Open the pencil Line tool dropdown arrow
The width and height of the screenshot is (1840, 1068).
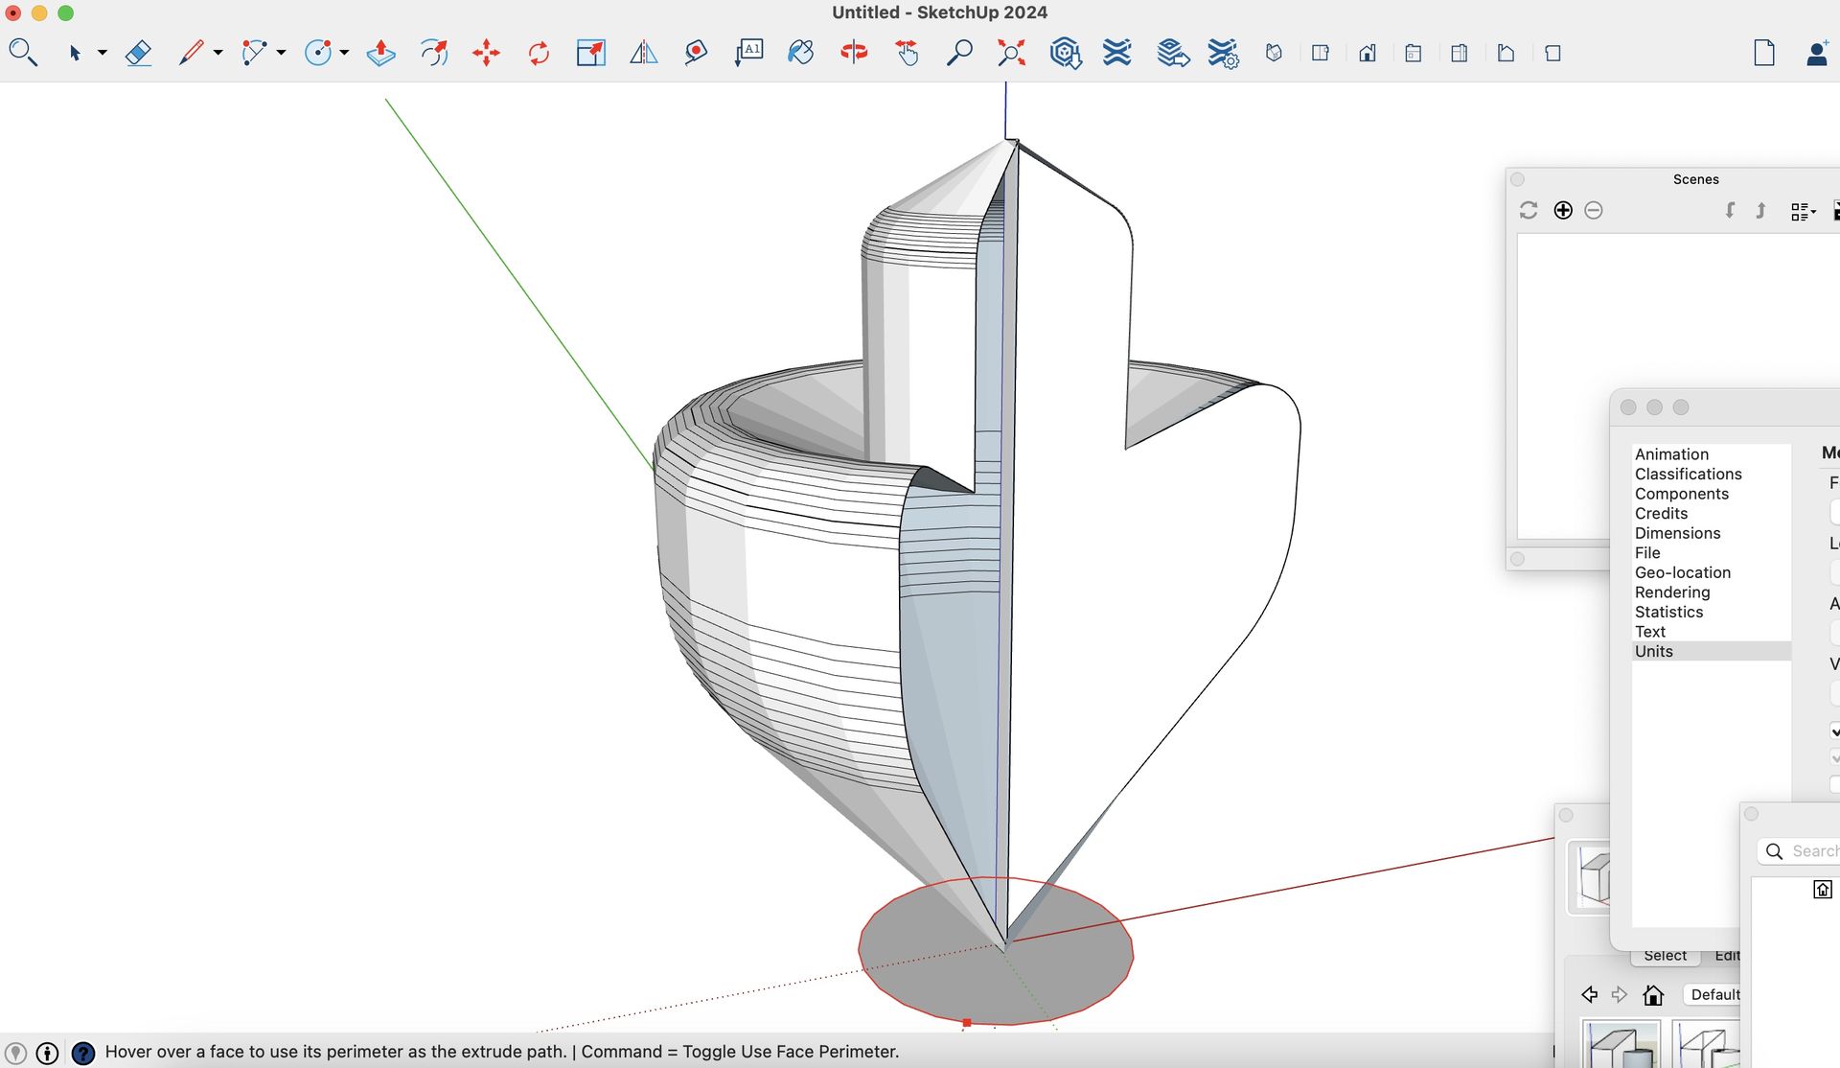point(218,54)
